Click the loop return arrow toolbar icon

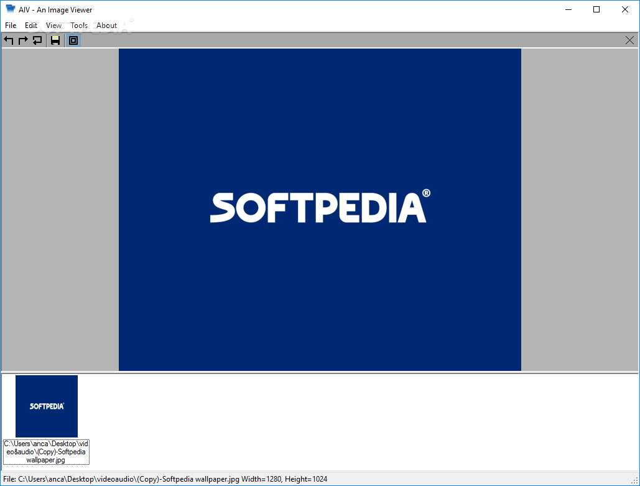pyautogui.click(x=37, y=40)
